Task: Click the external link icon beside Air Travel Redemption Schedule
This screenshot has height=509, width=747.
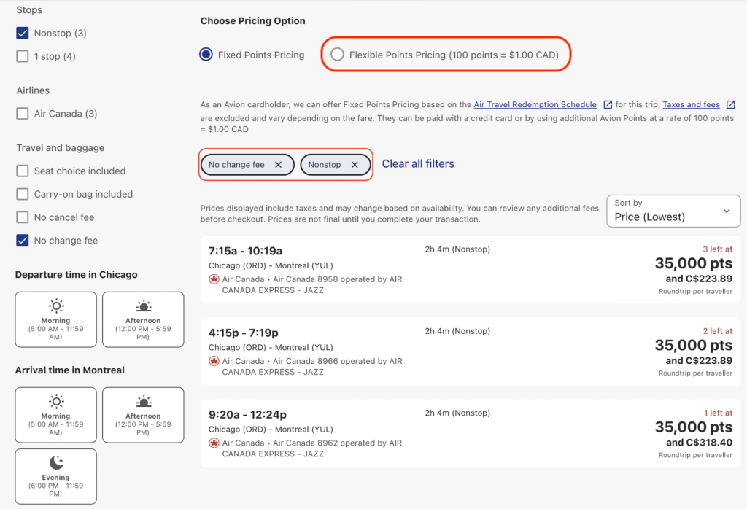Action: point(607,105)
